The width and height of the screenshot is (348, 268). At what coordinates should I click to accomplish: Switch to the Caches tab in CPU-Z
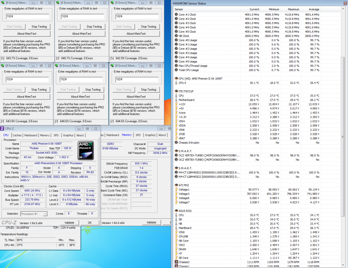point(17,135)
